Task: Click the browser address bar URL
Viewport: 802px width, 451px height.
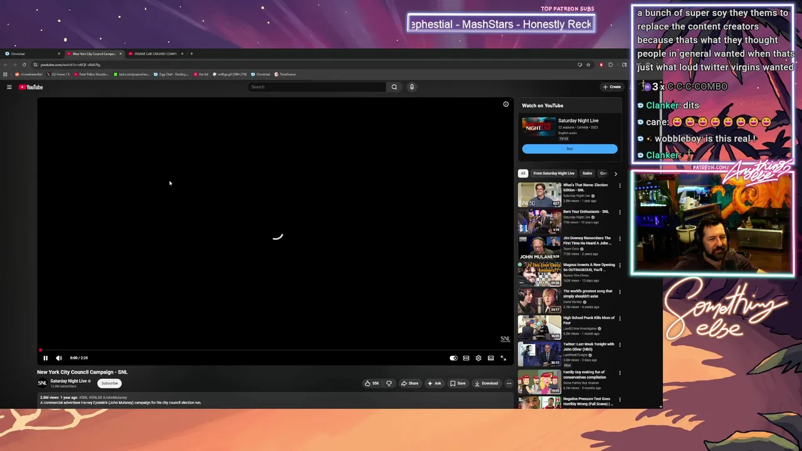Action: pos(70,65)
